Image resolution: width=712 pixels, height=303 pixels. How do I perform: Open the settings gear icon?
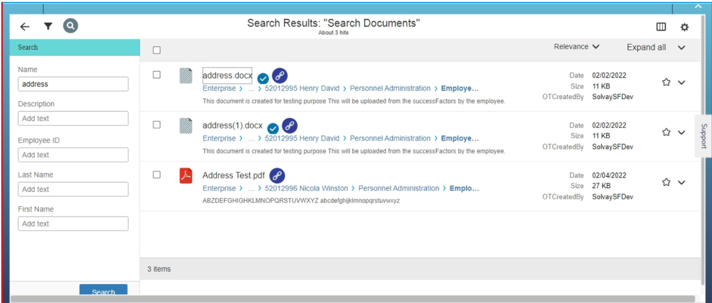click(x=685, y=27)
